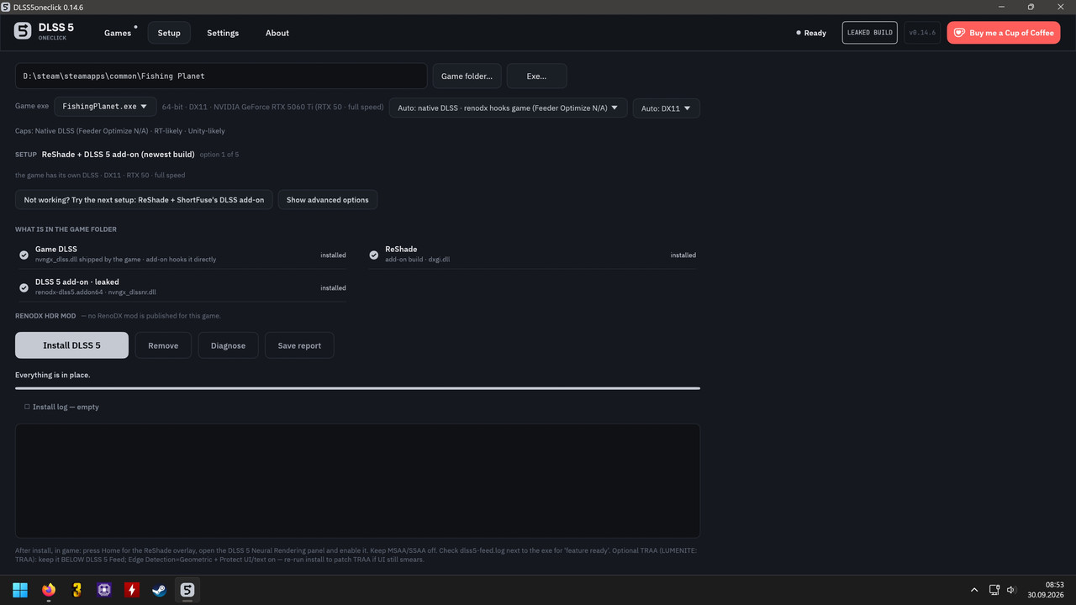Click the Game exe label
Screen dimensions: 1076x605
click(x=32, y=107)
